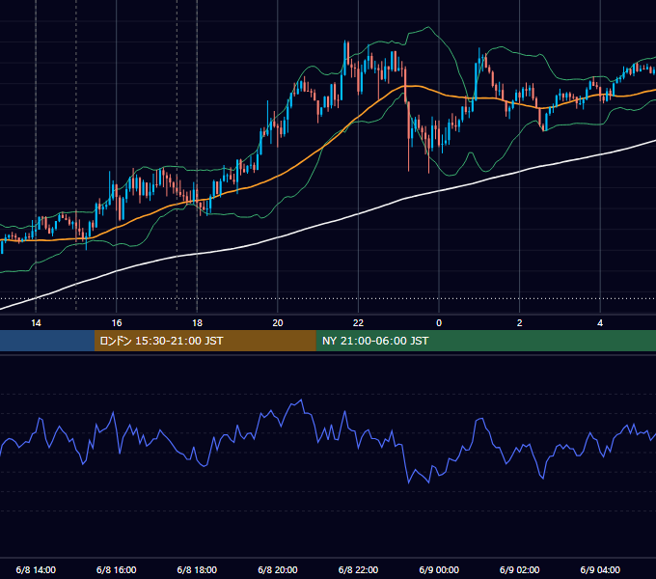The width and height of the screenshot is (656, 579).
Task: Click the hour label 4 on price chart axis
Action: pos(600,323)
